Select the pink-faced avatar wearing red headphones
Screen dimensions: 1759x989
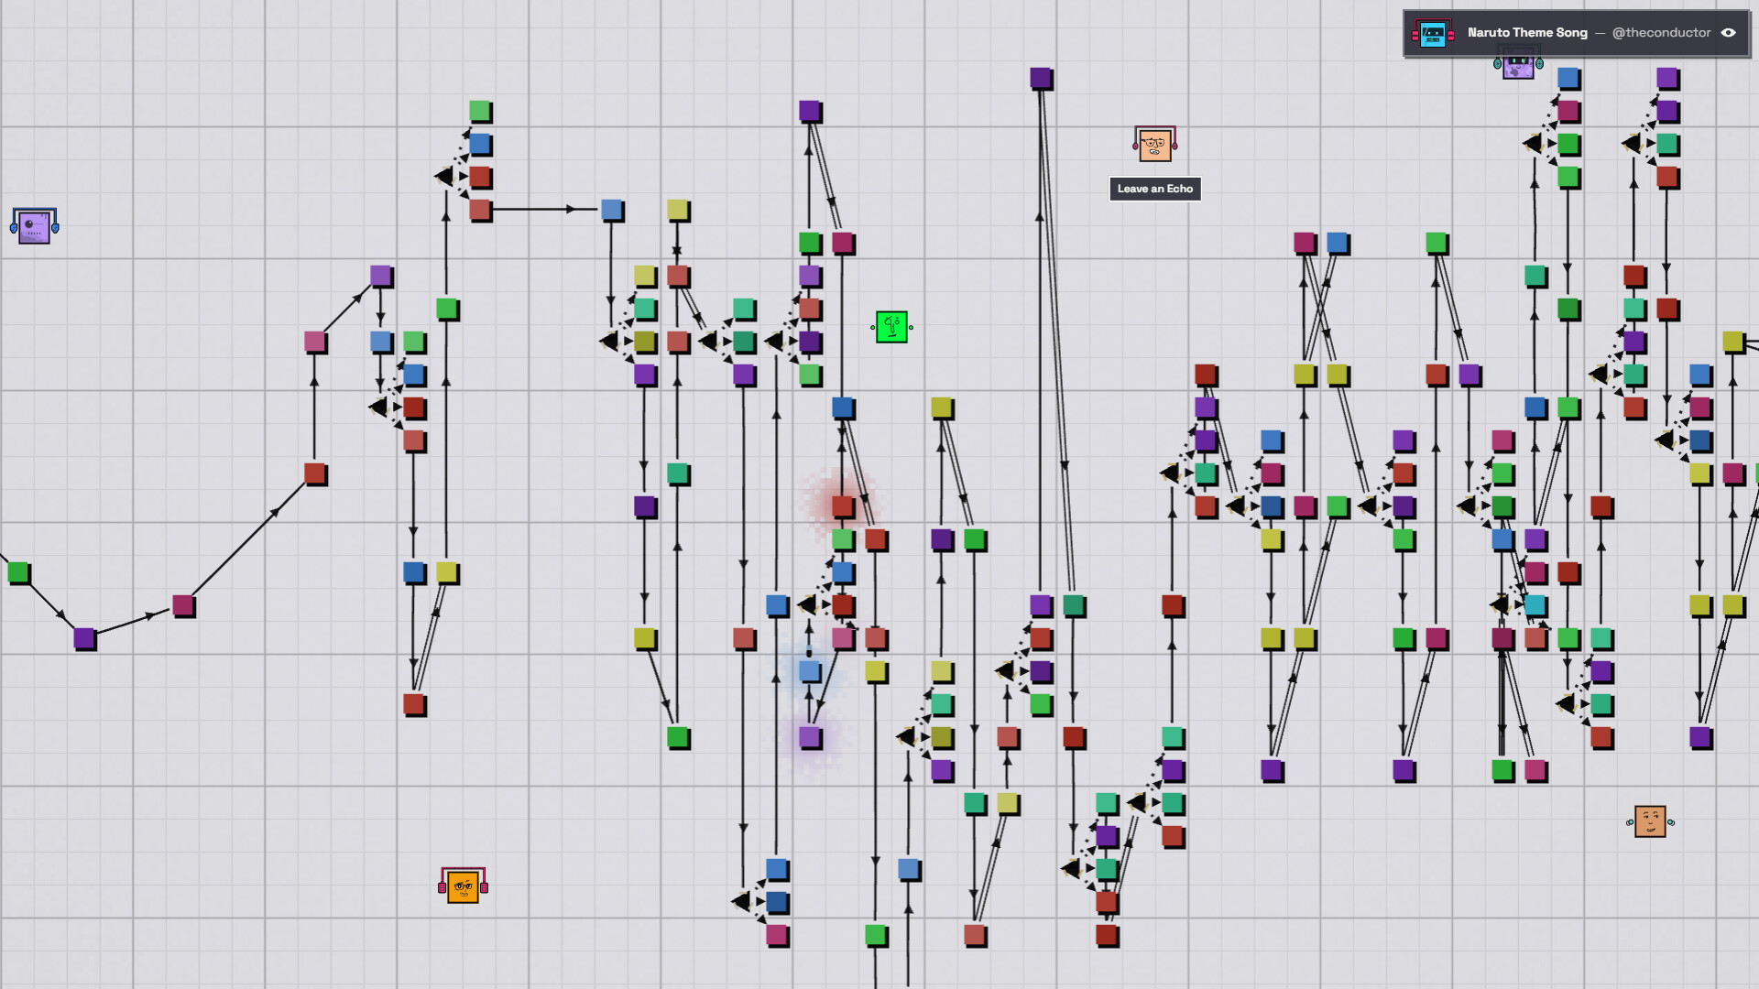pyautogui.click(x=1154, y=145)
